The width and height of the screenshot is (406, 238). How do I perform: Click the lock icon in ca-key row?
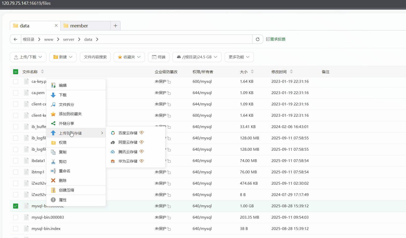point(169,82)
